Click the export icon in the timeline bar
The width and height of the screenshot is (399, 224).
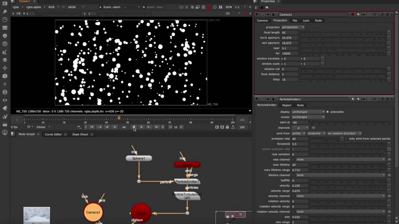233,127
